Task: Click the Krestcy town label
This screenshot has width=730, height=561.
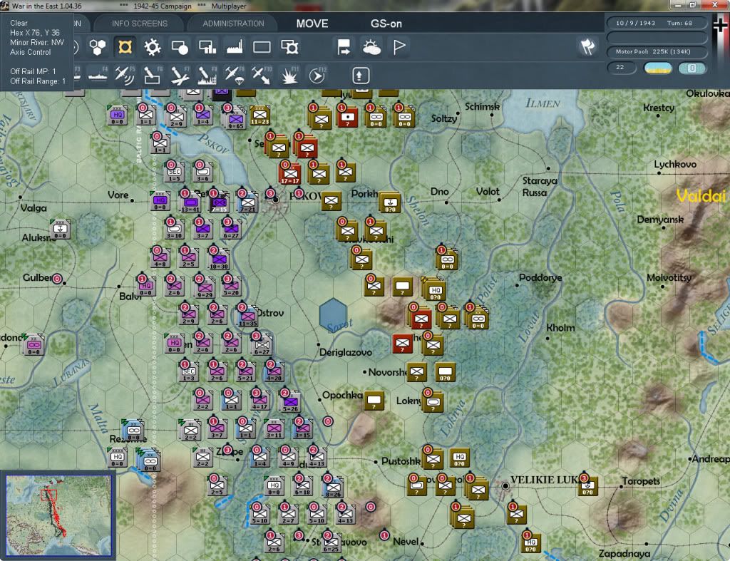Action: pos(658,108)
